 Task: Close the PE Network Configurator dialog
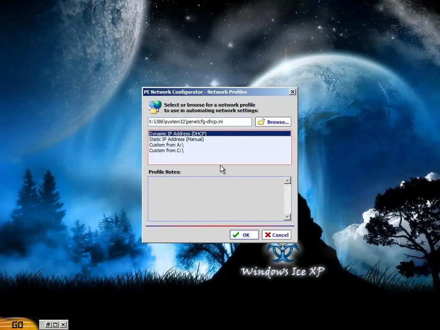[x=292, y=92]
